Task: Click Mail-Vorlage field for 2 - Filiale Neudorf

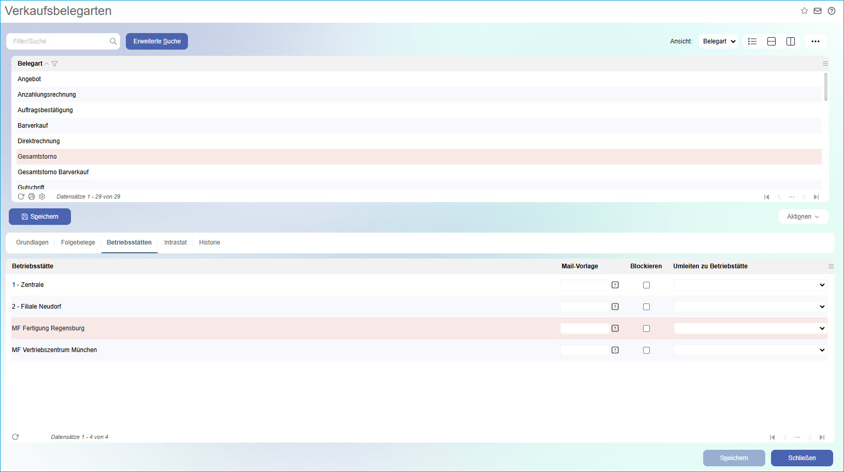Action: [x=585, y=307]
